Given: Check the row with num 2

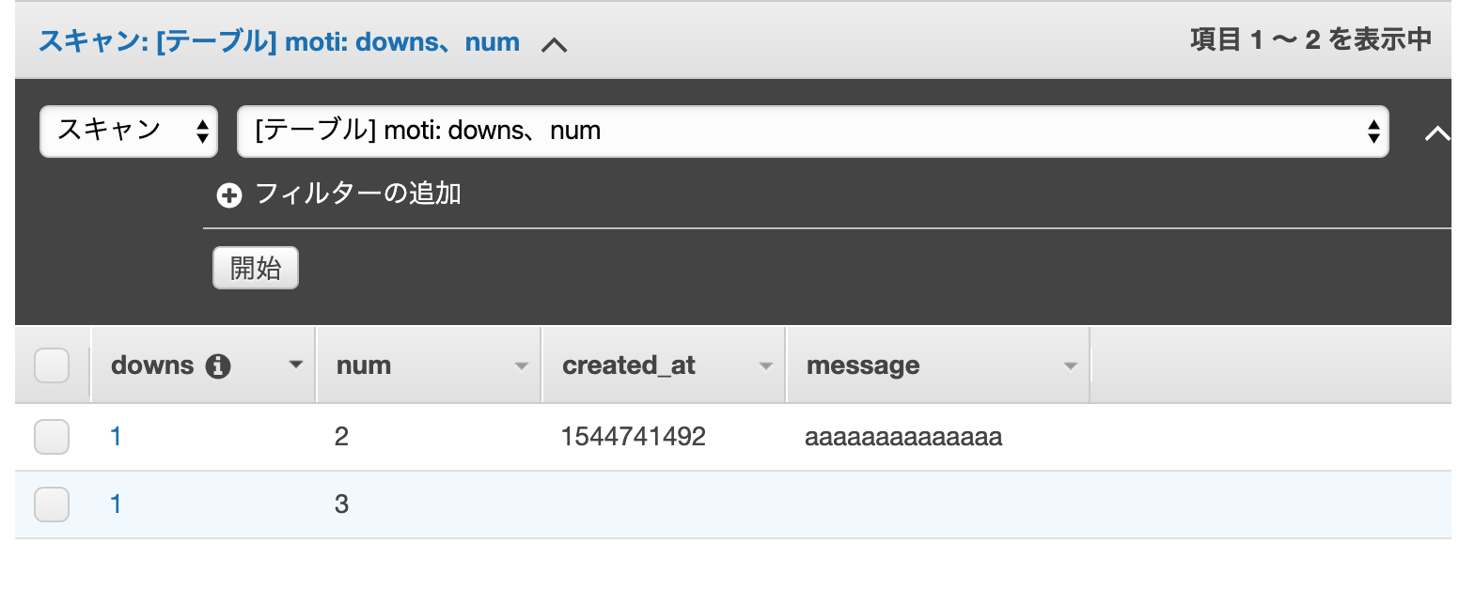Looking at the screenshot, I should (52, 437).
